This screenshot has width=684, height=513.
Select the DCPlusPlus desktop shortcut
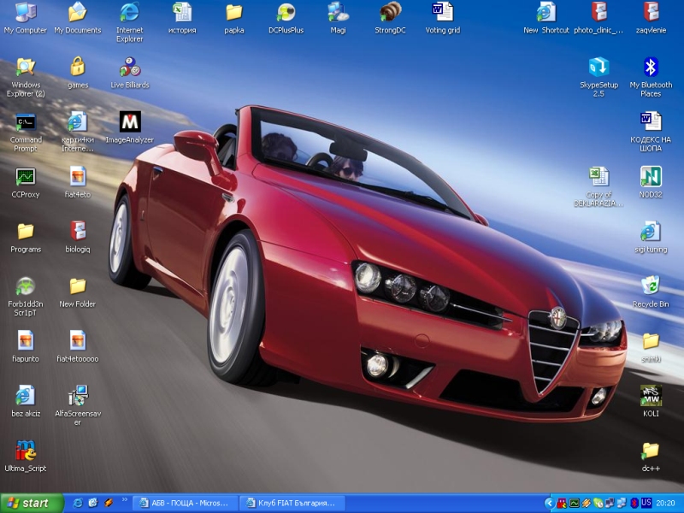coord(286,13)
